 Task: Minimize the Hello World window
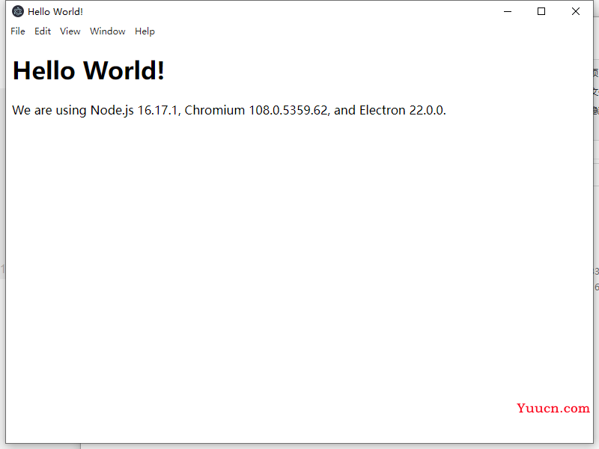508,11
